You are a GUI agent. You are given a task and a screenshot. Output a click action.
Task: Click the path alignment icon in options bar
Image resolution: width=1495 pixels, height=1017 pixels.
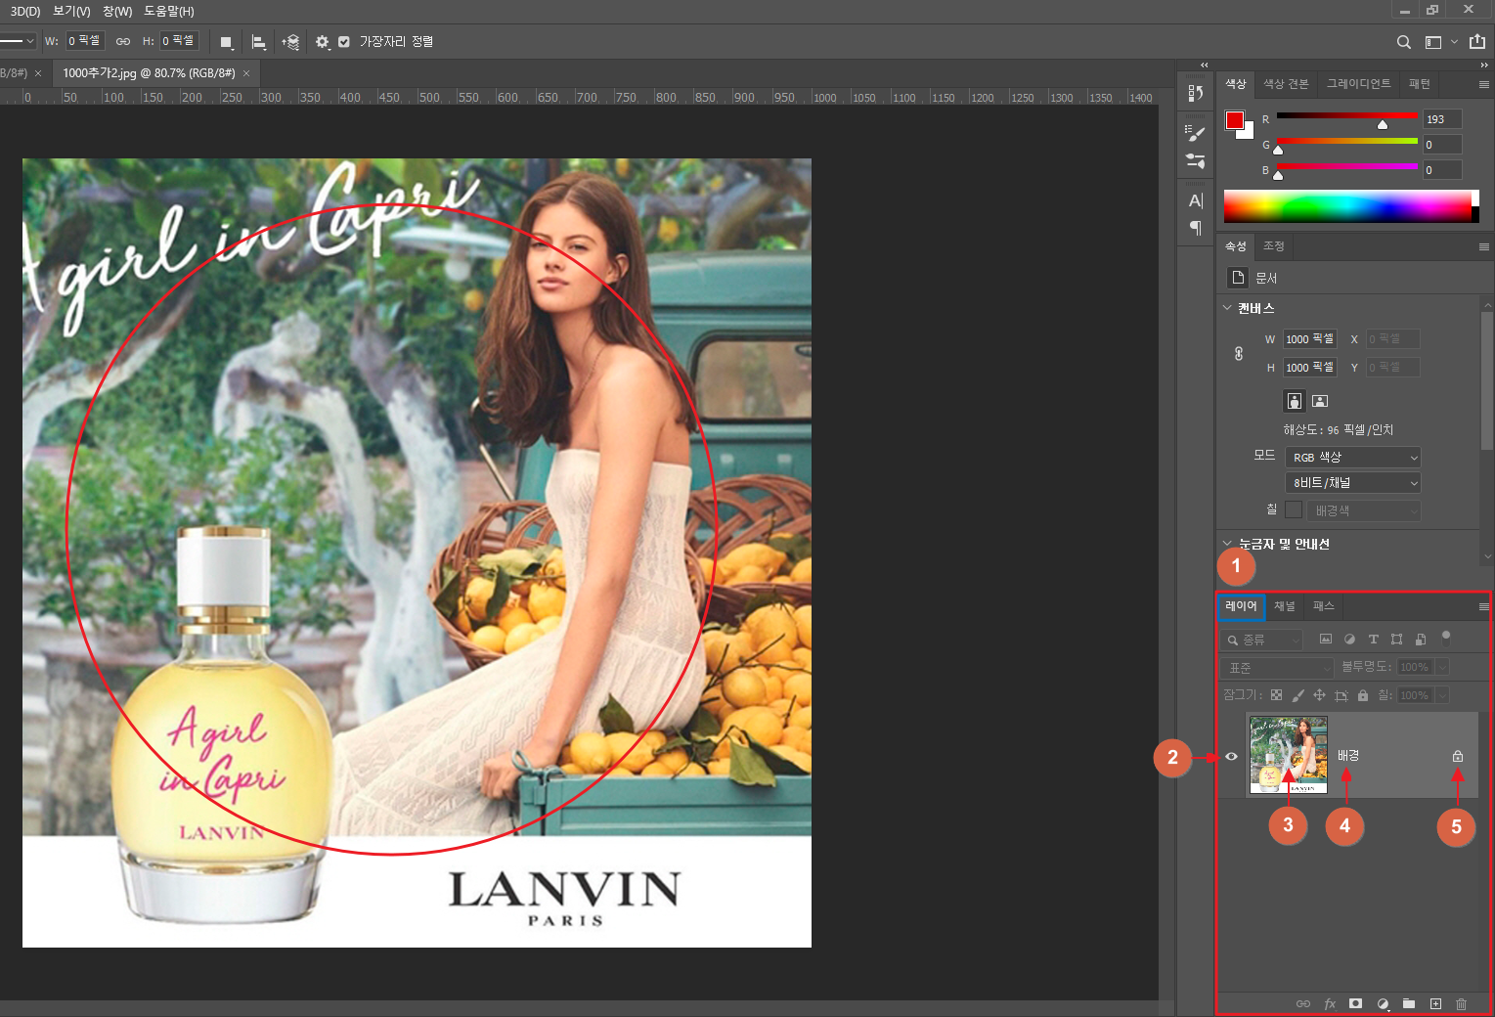(x=258, y=42)
